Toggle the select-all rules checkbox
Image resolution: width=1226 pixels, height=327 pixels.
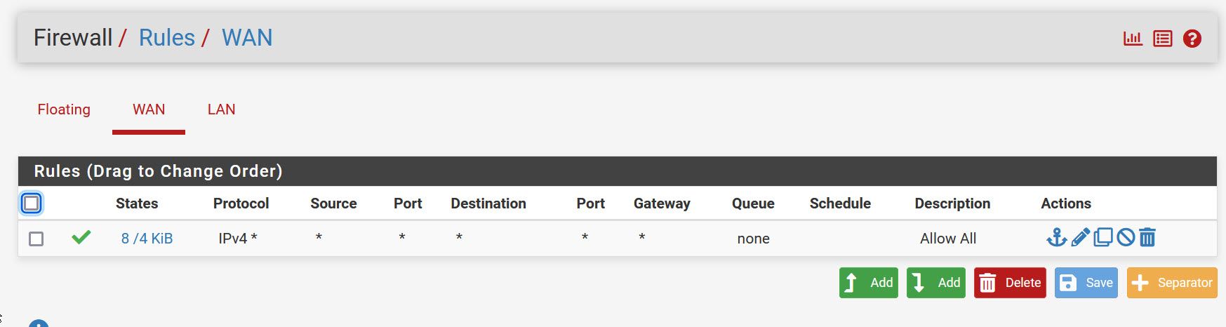[32, 203]
